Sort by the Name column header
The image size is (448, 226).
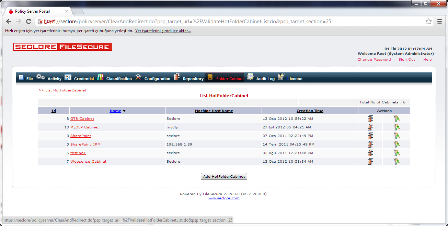(115, 111)
